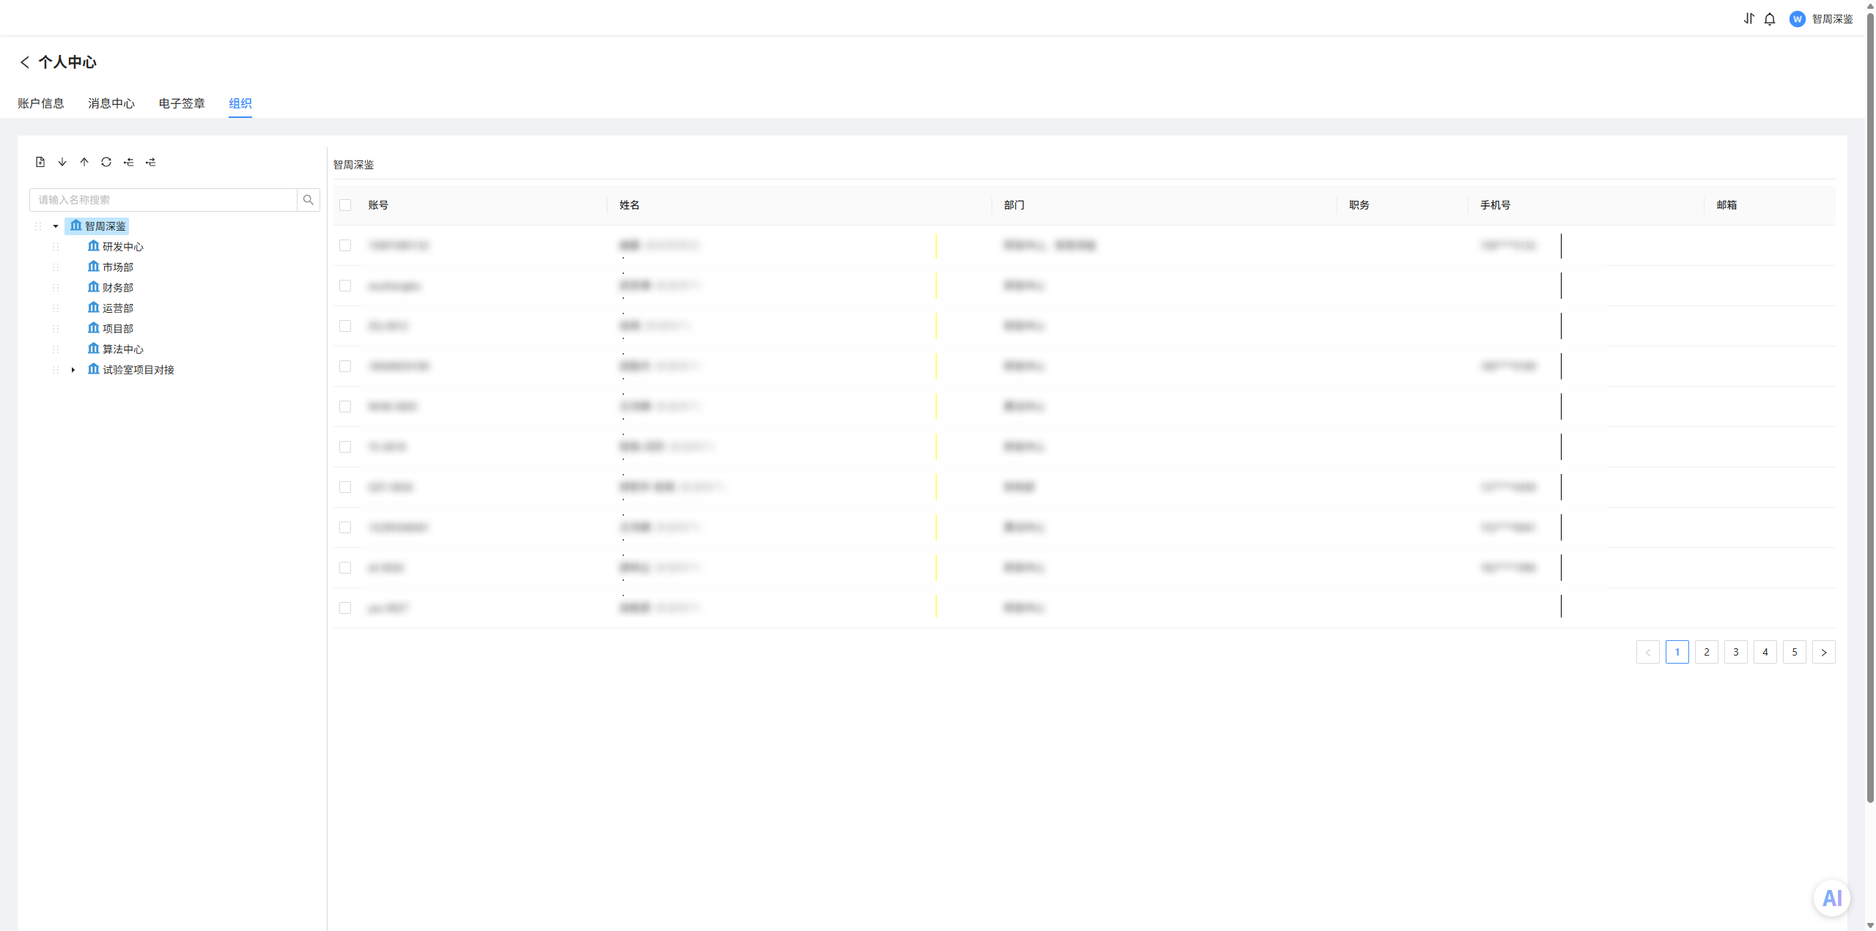Switch to the 电子签章 tab
This screenshot has height=931, width=1876.
tap(182, 103)
